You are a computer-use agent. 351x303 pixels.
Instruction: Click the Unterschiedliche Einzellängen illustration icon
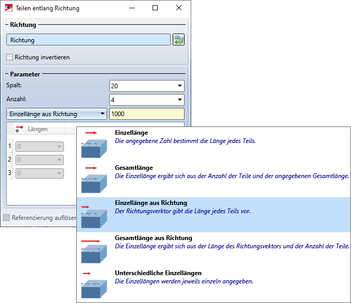tap(94, 285)
